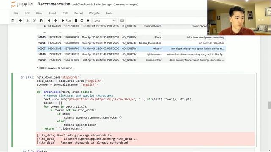Run the selected cell
271x152 pixels.
[x=66, y=21]
